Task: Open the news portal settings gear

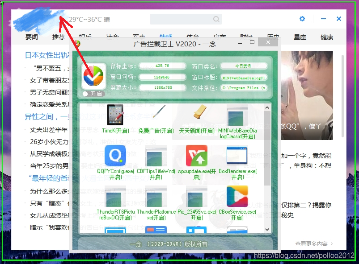Action: pos(302,19)
